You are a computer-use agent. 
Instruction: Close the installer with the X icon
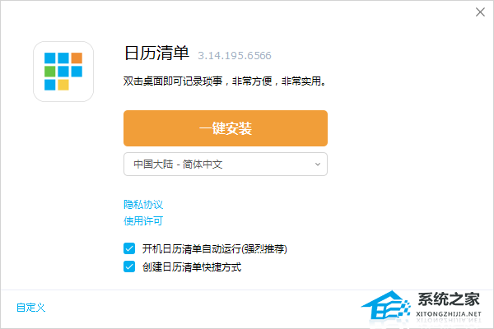pyautogui.click(x=480, y=12)
